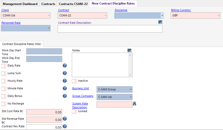Select the Contract Discipline Rates (Hdr) tab
This screenshot has width=223, height=130.
(x=22, y=44)
